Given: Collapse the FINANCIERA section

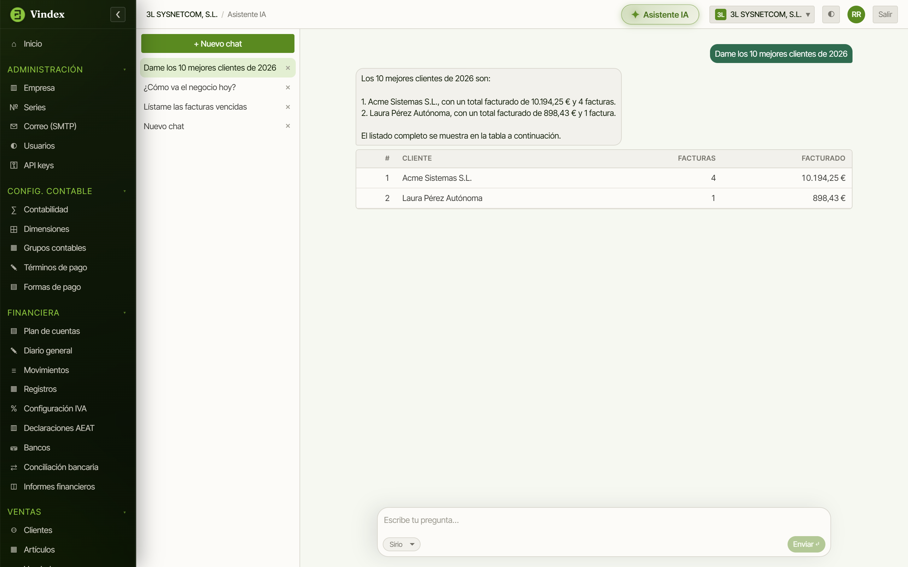Looking at the screenshot, I should [x=125, y=313].
